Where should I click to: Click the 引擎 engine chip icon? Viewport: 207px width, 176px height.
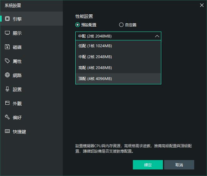(8, 19)
